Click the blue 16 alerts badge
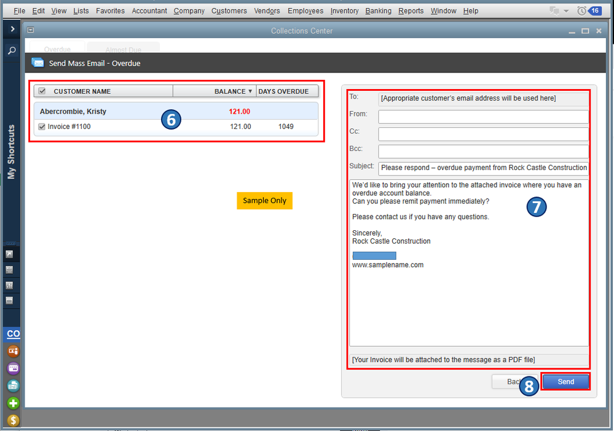 click(595, 11)
